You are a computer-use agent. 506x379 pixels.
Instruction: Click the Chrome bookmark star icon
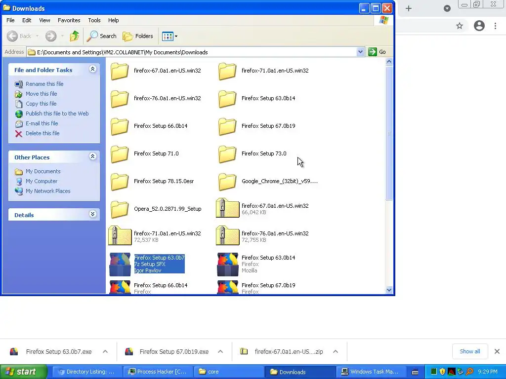click(460, 26)
